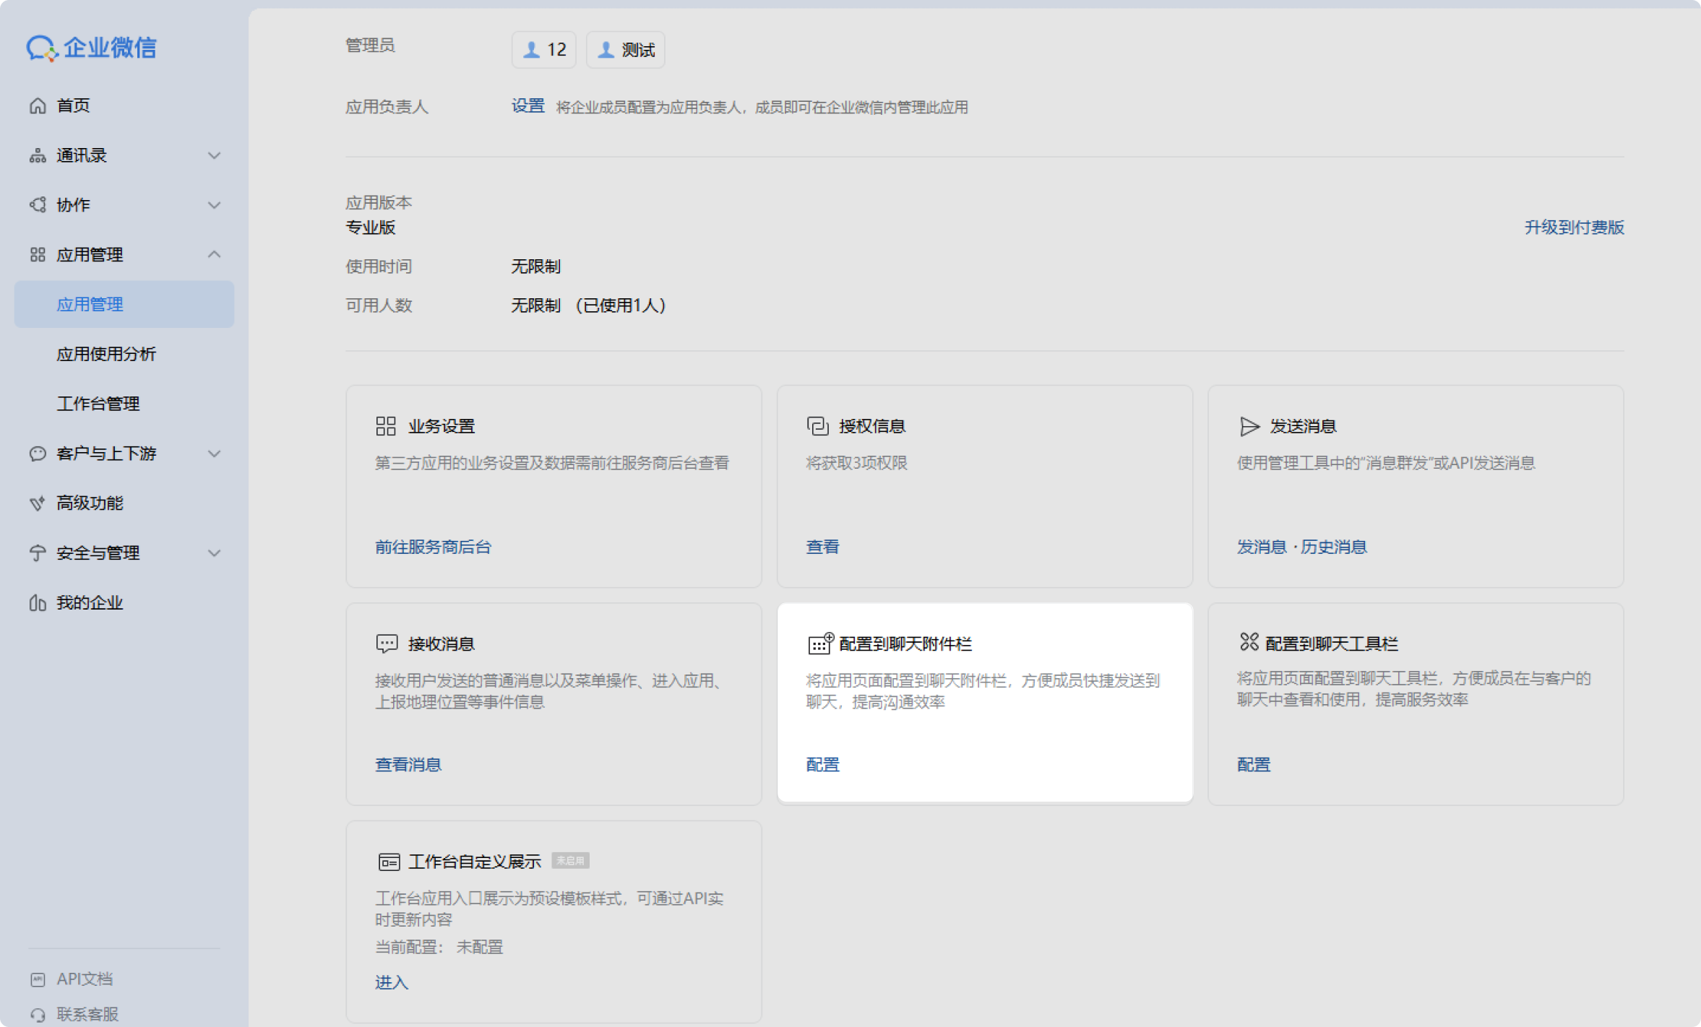
Task: Click the 通讯录 org-chart icon
Action: tap(38, 156)
